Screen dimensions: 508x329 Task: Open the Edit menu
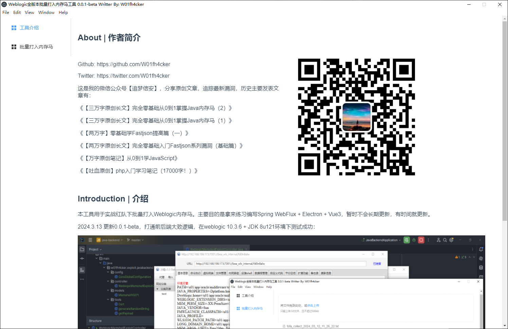coord(17,13)
